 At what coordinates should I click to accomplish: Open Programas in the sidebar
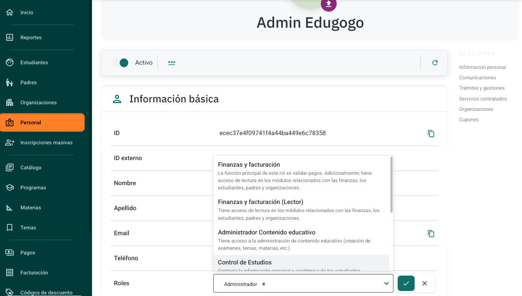pos(42,188)
